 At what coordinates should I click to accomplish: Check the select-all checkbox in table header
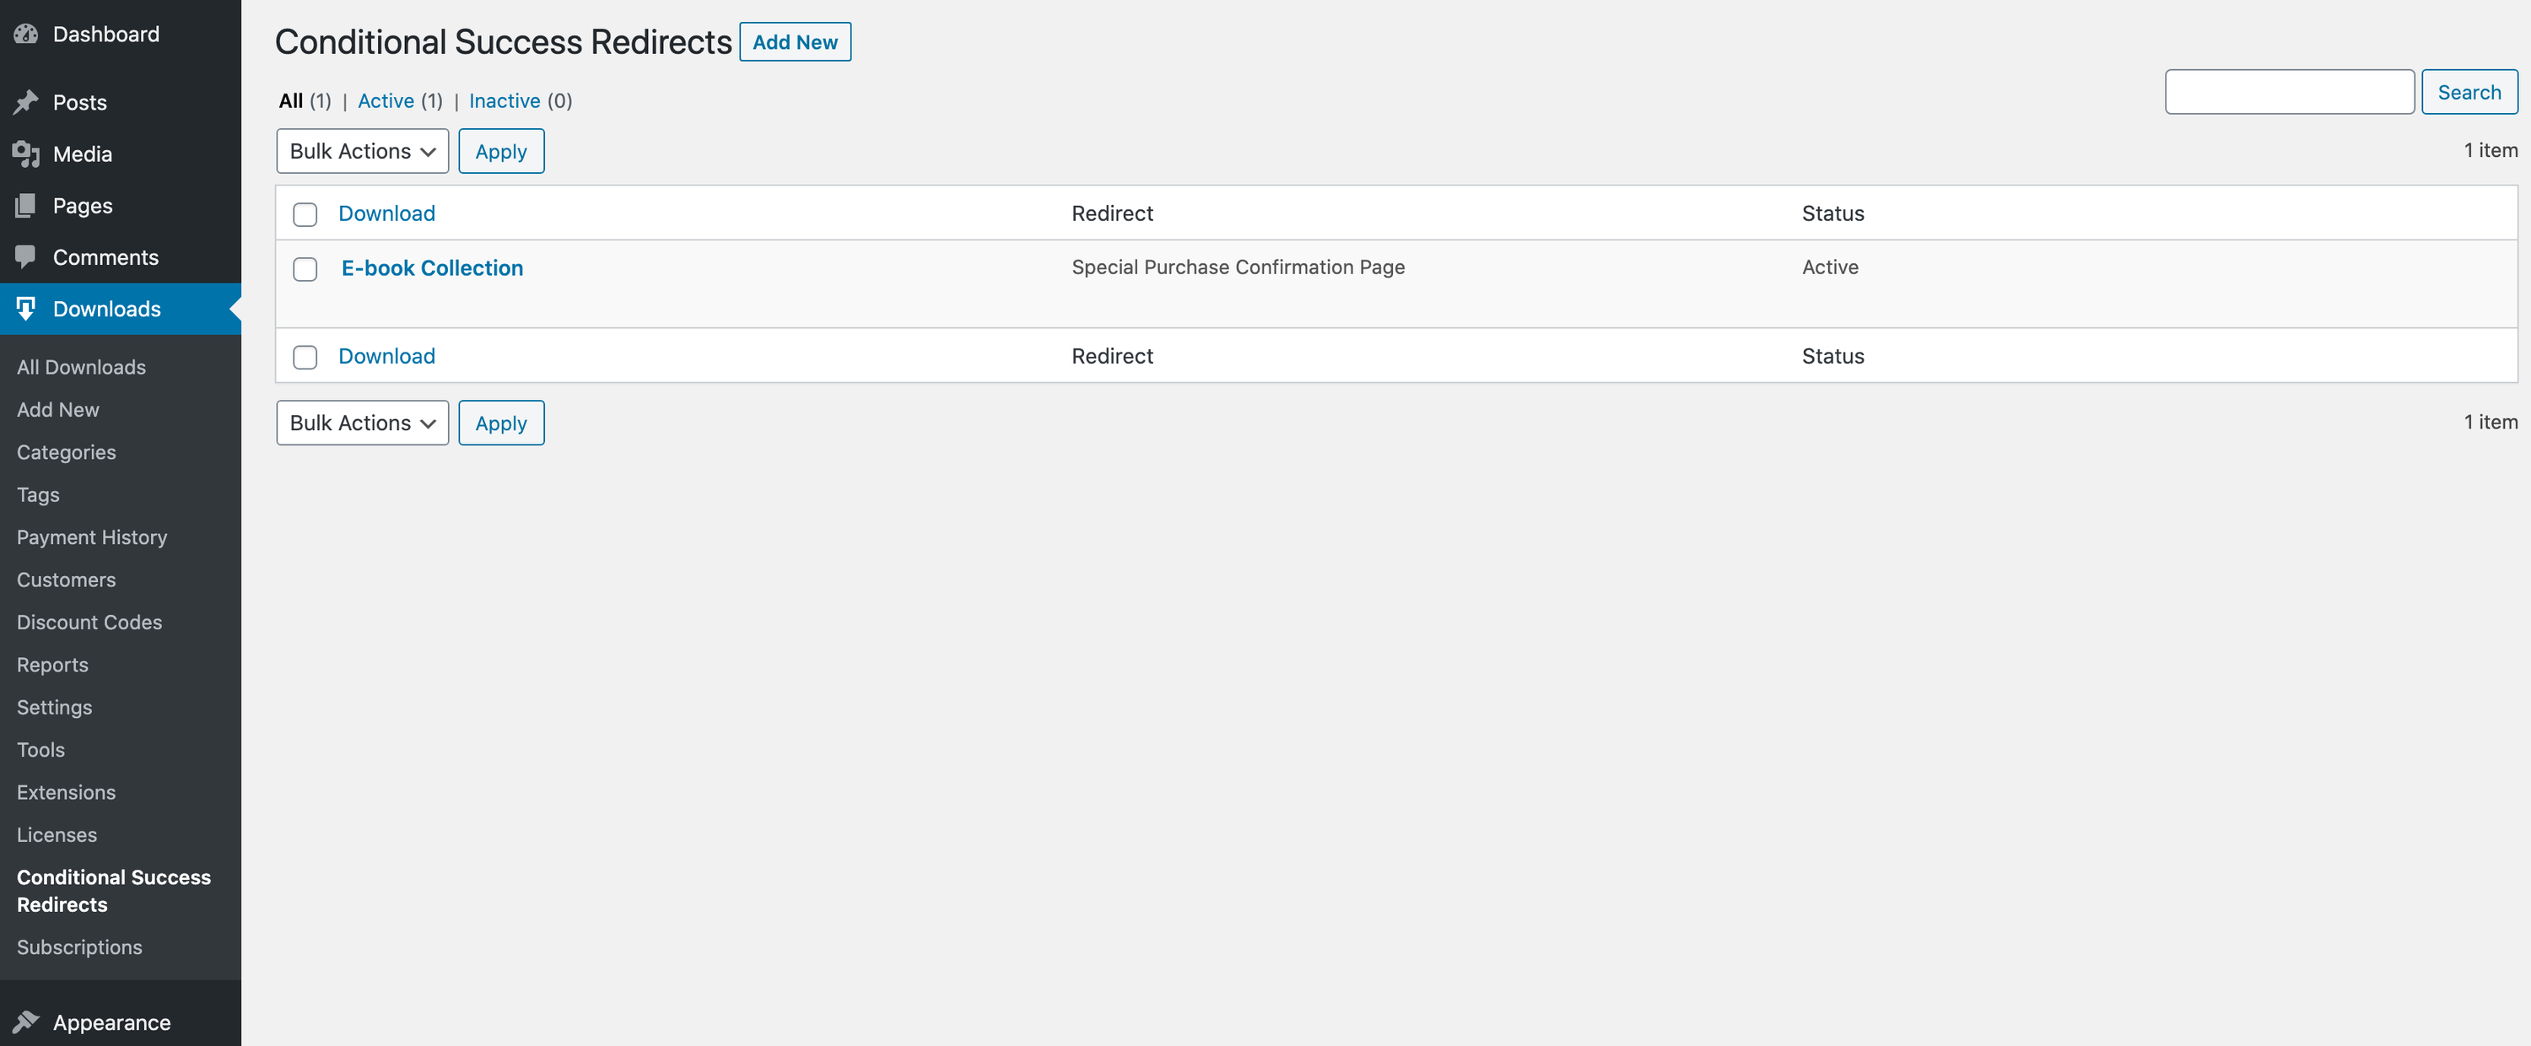[x=305, y=214]
